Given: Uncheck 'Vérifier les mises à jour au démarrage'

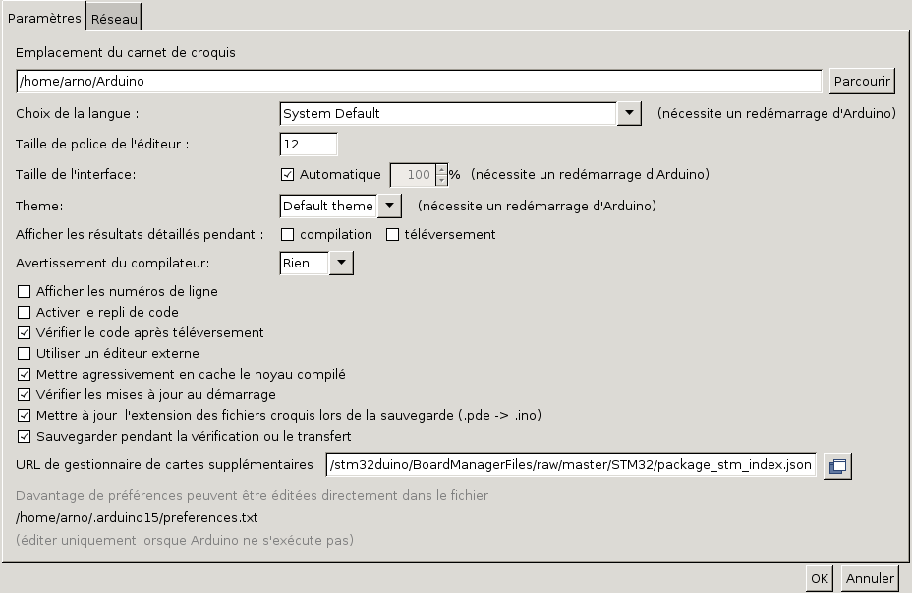Looking at the screenshot, I should [25, 395].
